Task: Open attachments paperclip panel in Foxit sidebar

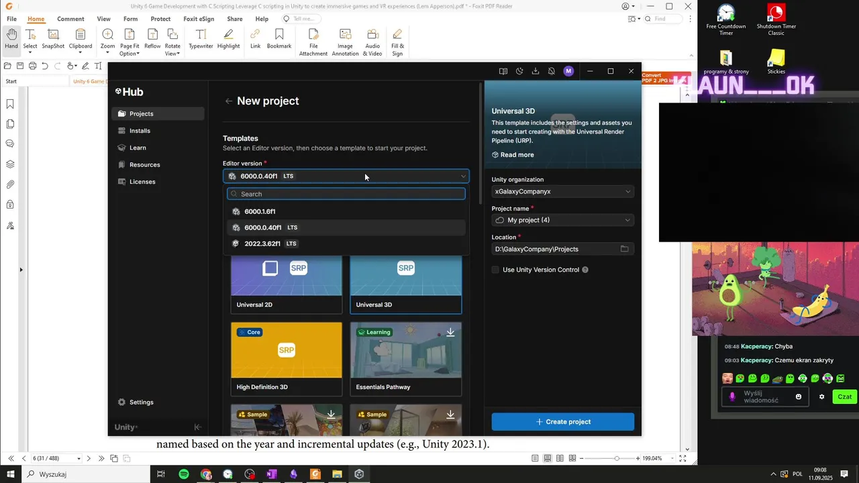Action: click(x=10, y=184)
